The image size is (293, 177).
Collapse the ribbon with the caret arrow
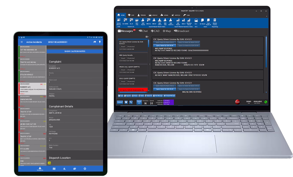coord(266,16)
